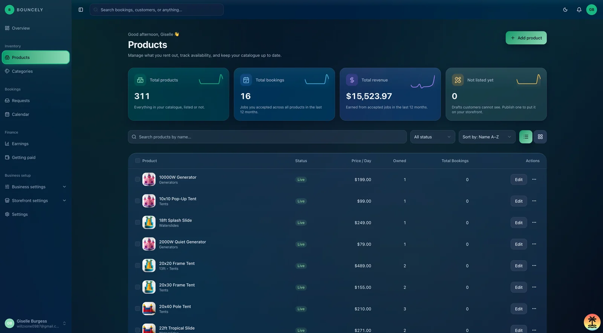Check the 10000W Generator row checkbox
The image size is (603, 333).
pyautogui.click(x=138, y=180)
